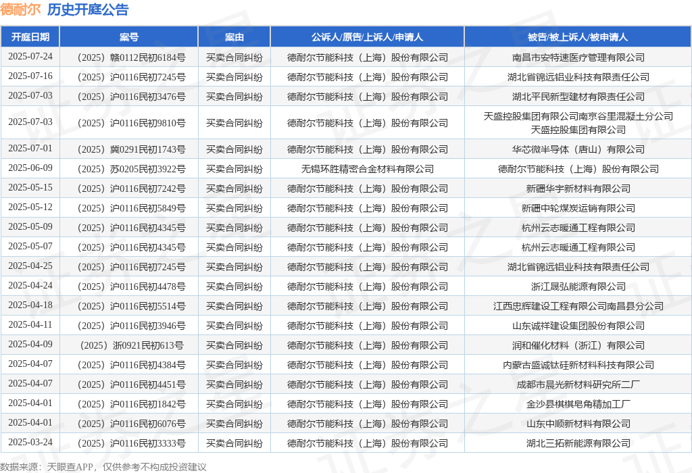Select the 被告/被上诉人/被申请人 column header
The height and width of the screenshot is (473, 692).
578,37
